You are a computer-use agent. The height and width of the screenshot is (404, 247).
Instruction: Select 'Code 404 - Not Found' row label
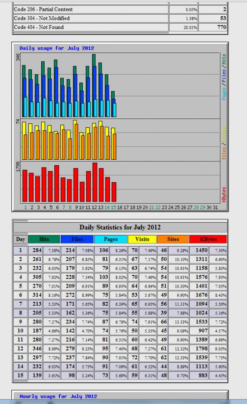click(39, 27)
